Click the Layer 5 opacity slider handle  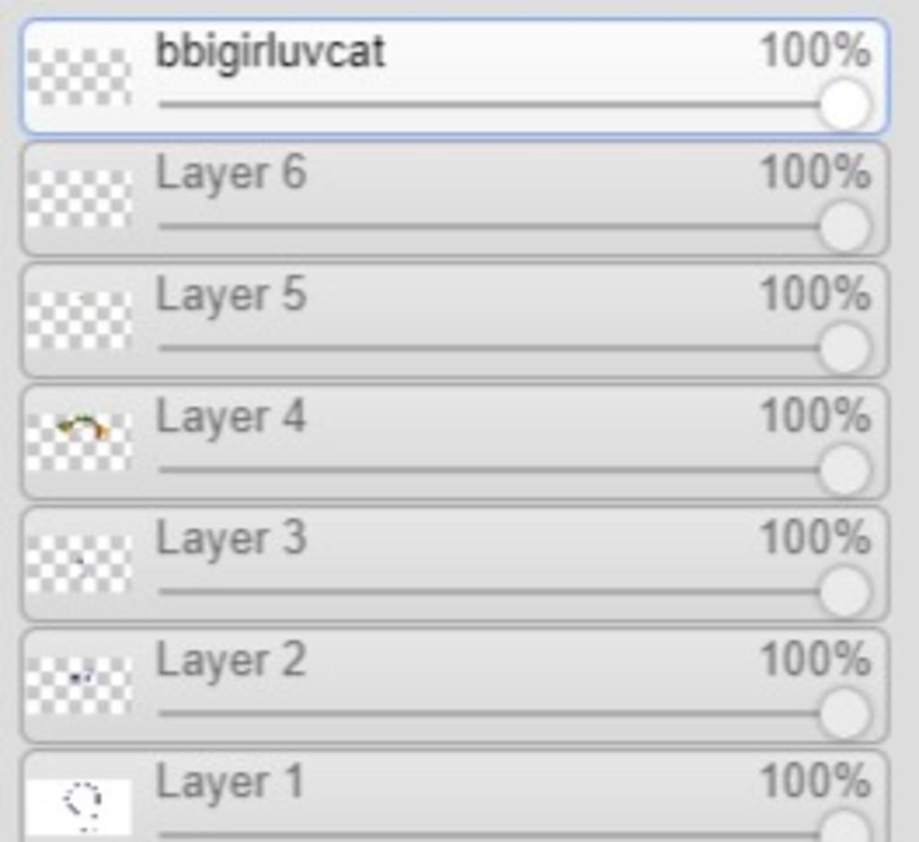[845, 349]
